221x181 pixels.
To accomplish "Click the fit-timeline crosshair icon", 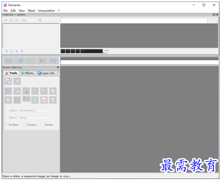I will pyautogui.click(x=6, y=20).
